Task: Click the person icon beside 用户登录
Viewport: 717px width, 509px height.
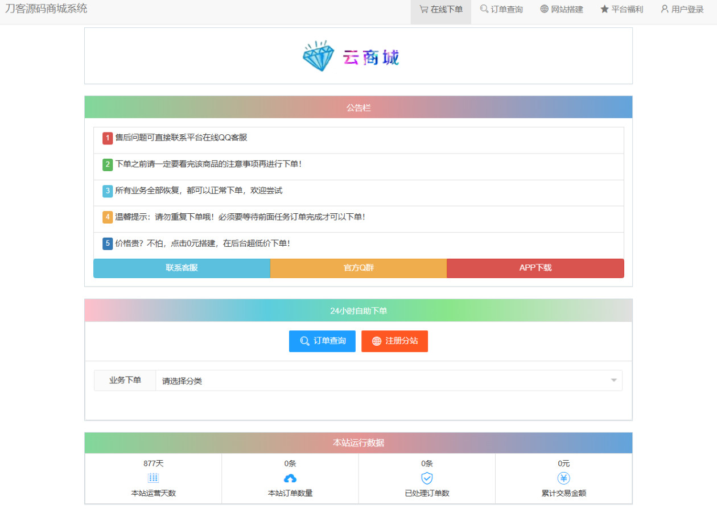Action: click(x=665, y=9)
